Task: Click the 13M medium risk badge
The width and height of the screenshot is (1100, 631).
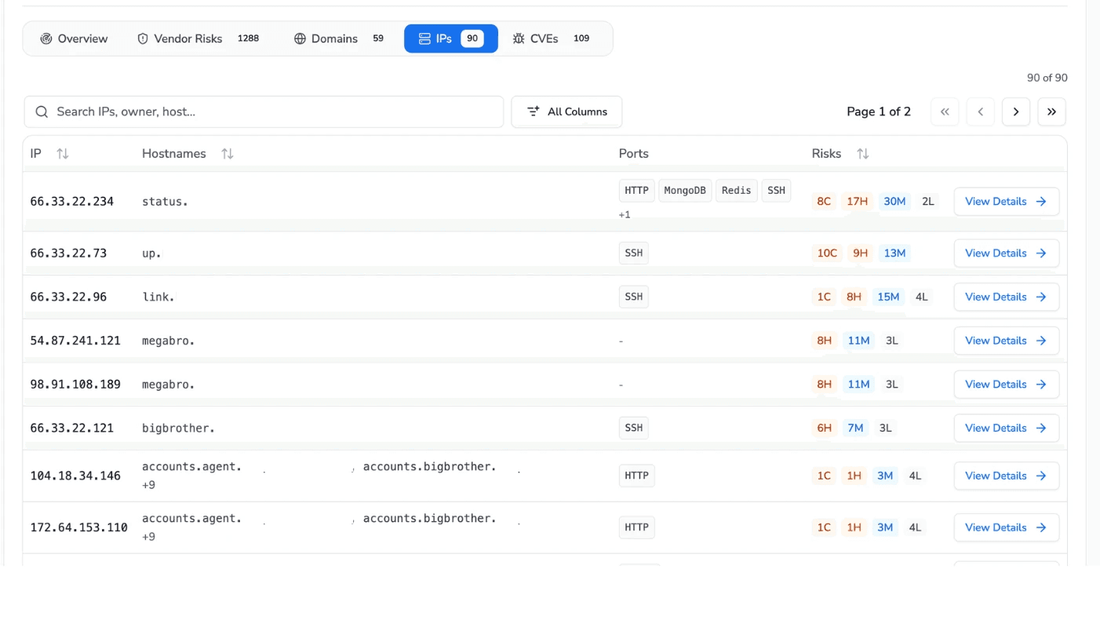Action: pos(894,253)
